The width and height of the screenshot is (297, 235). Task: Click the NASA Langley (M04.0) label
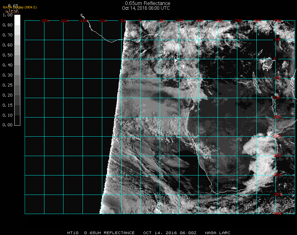click(x=20, y=7)
